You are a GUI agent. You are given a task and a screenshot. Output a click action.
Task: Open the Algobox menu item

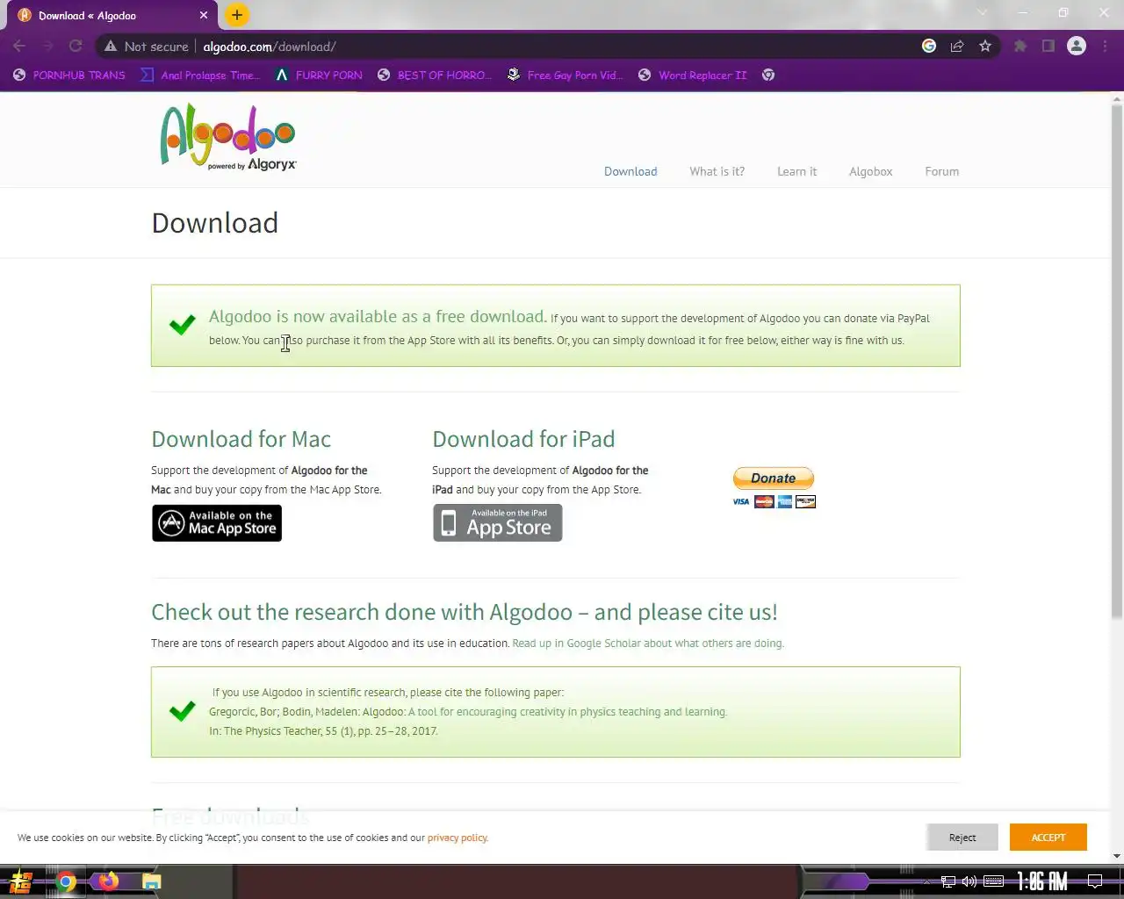[x=870, y=171]
